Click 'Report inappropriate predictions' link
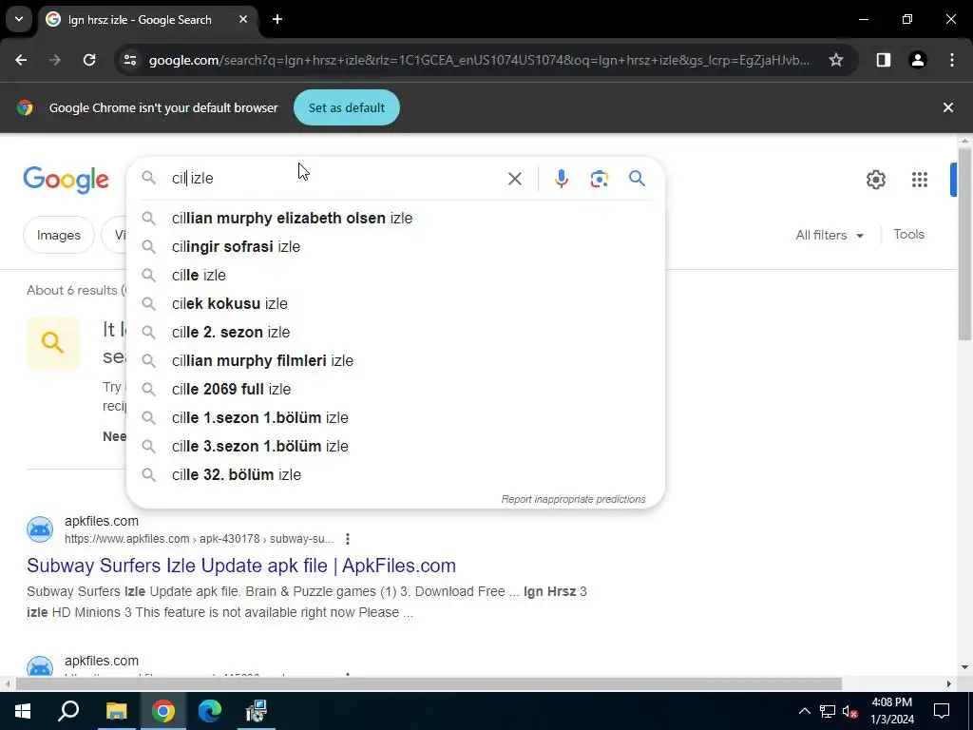The height and width of the screenshot is (730, 973). (x=573, y=499)
